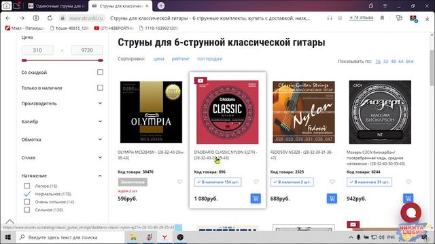This screenshot has height=244, width=435.
Task: Open the D'Addario Classic Nylon product image
Action: 228,112
